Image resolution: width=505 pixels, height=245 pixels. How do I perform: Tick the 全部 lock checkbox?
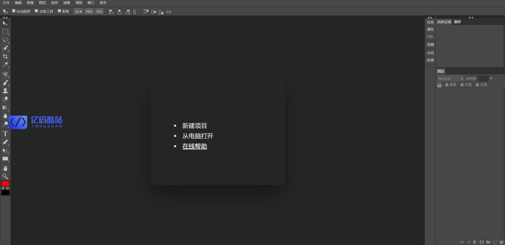pos(477,85)
